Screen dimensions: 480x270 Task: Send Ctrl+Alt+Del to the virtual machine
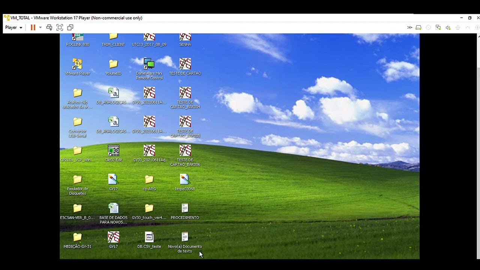tap(49, 27)
